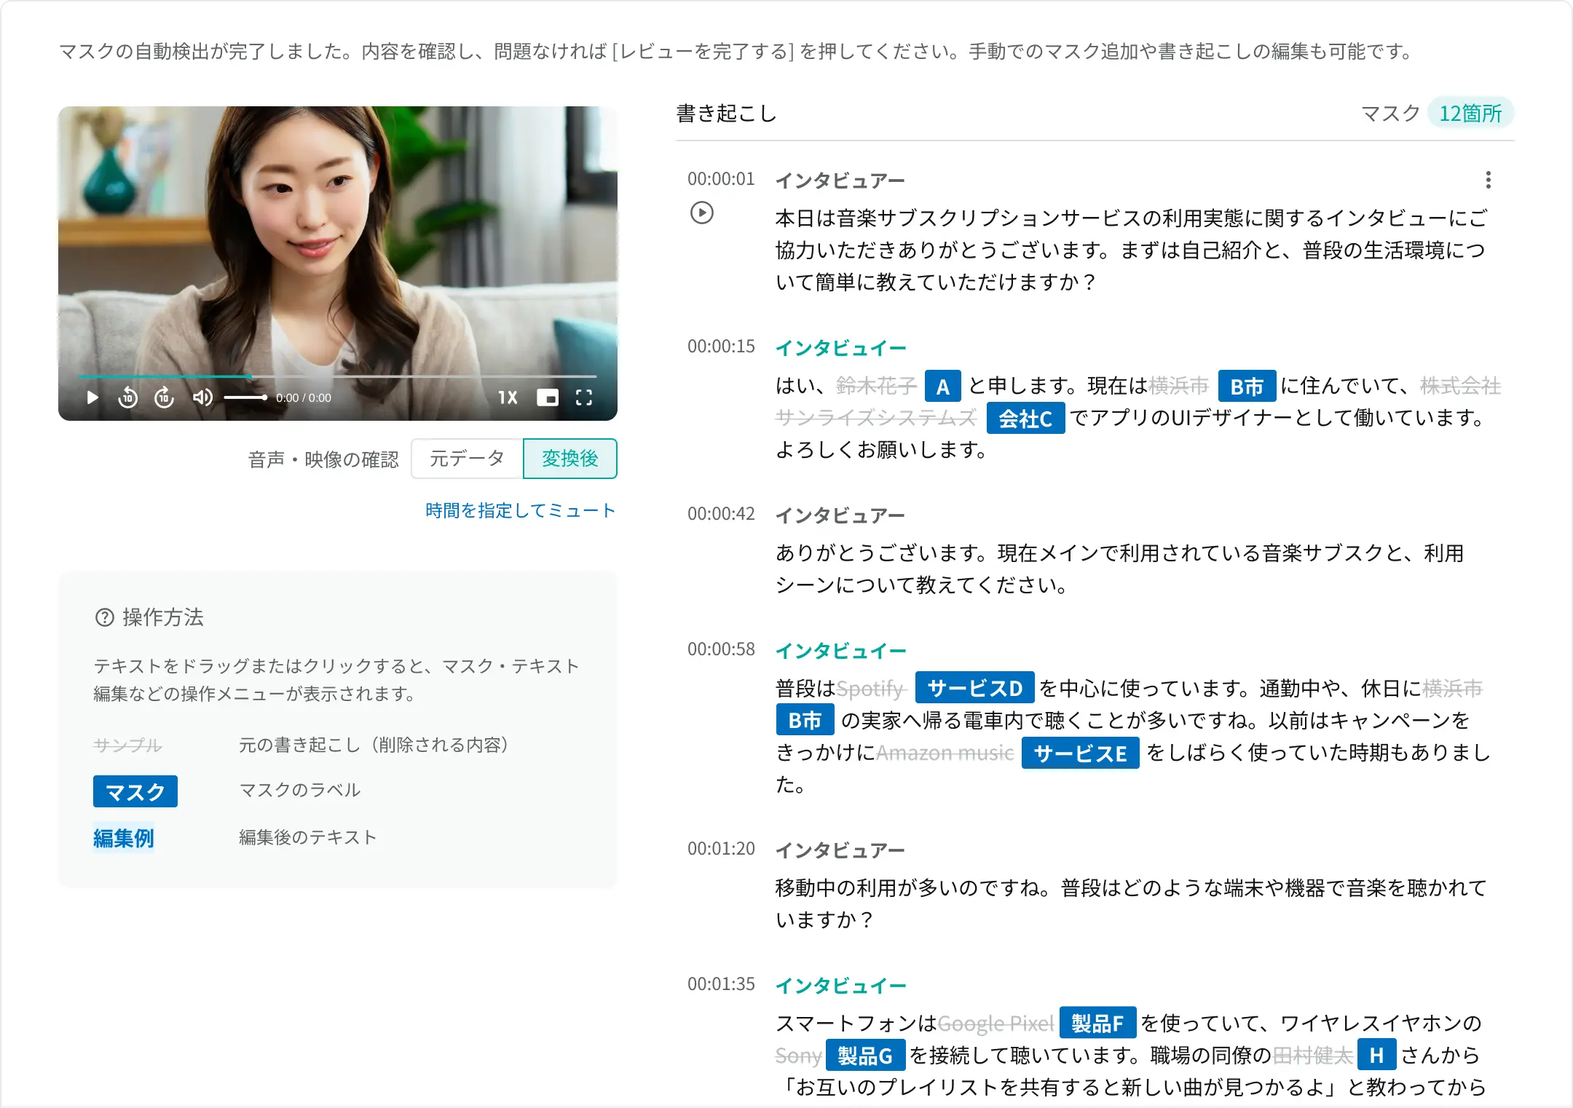Viewport: 1573px width, 1108px height.
Task: Click timestamp 00:00:42
Action: coord(721,514)
